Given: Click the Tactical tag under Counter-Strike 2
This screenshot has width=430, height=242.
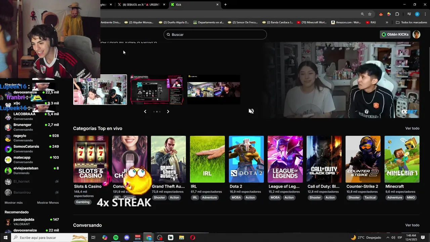Looking at the screenshot, I should (370, 198).
